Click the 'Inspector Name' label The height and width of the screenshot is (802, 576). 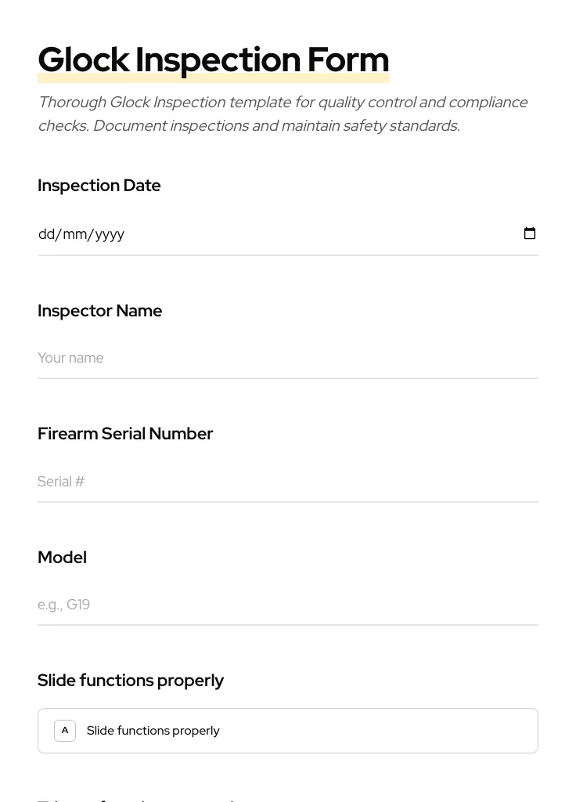click(x=100, y=311)
